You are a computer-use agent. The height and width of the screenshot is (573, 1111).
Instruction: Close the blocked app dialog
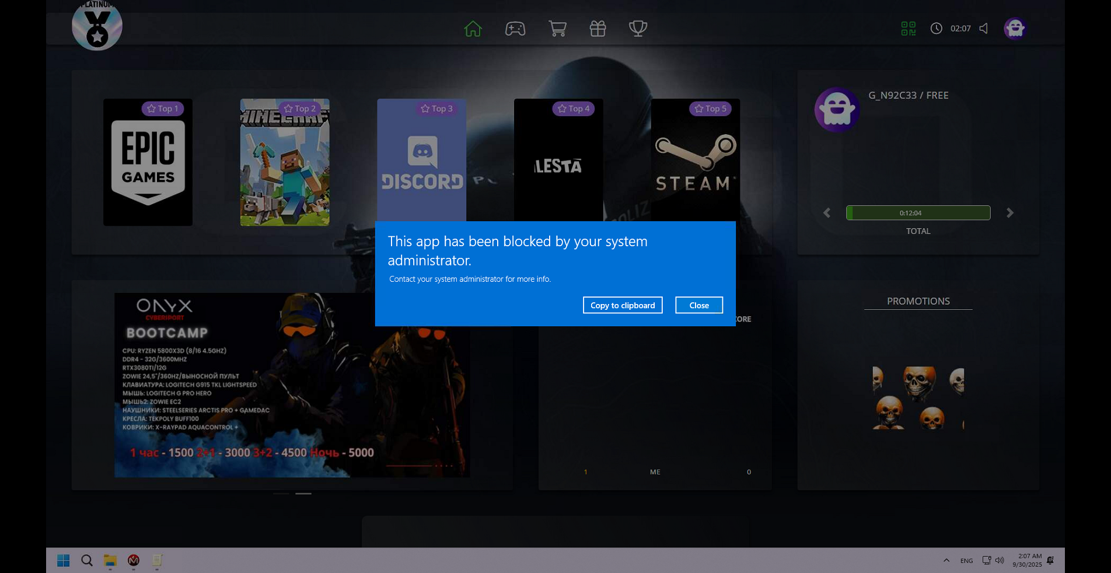pos(698,305)
